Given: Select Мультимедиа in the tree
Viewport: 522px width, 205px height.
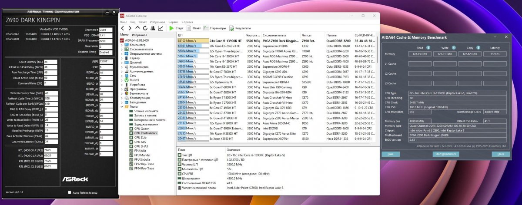Looking at the screenshot, I should (136, 67).
